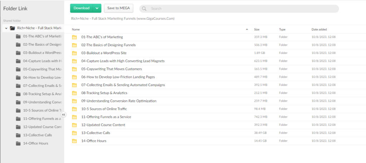Viewport: 366px width, 163px height.
Task: Sort by the Type column header
Action: tap(282, 29)
